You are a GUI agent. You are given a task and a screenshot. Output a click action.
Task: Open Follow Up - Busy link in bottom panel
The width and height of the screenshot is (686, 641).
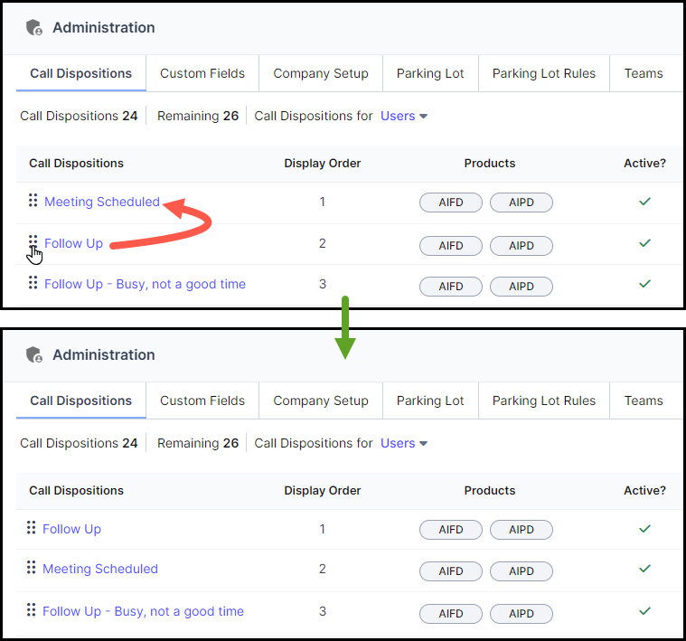click(x=143, y=611)
